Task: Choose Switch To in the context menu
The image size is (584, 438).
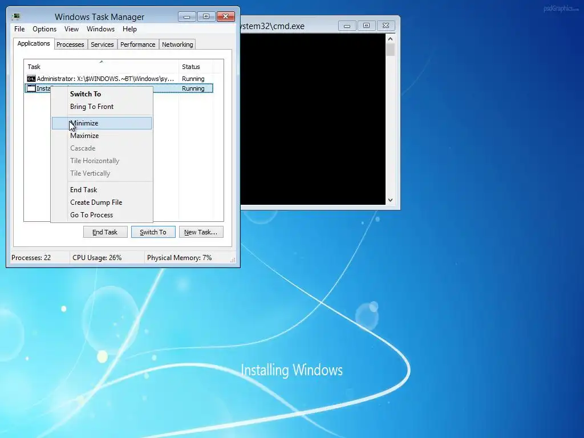Action: 102,94
